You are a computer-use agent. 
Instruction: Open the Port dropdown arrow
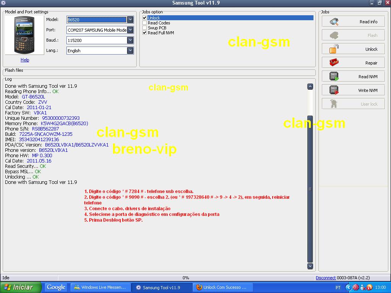tap(130, 30)
